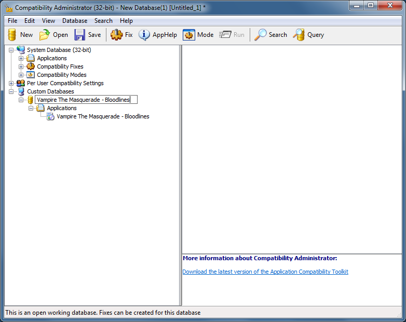This screenshot has width=406, height=322.
Task: Expand the Compatibility Fixes node
Action: pyautogui.click(x=21, y=66)
